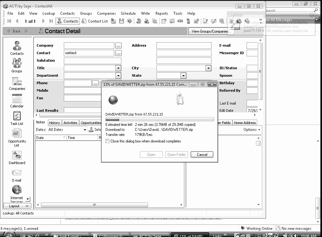Open the Contacts view in sidebar
Screen dimensions: 322x237
pyautogui.click(x=17, y=48)
